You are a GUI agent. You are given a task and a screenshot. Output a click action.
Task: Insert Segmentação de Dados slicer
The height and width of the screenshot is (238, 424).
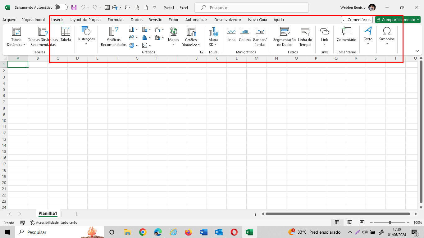(285, 37)
